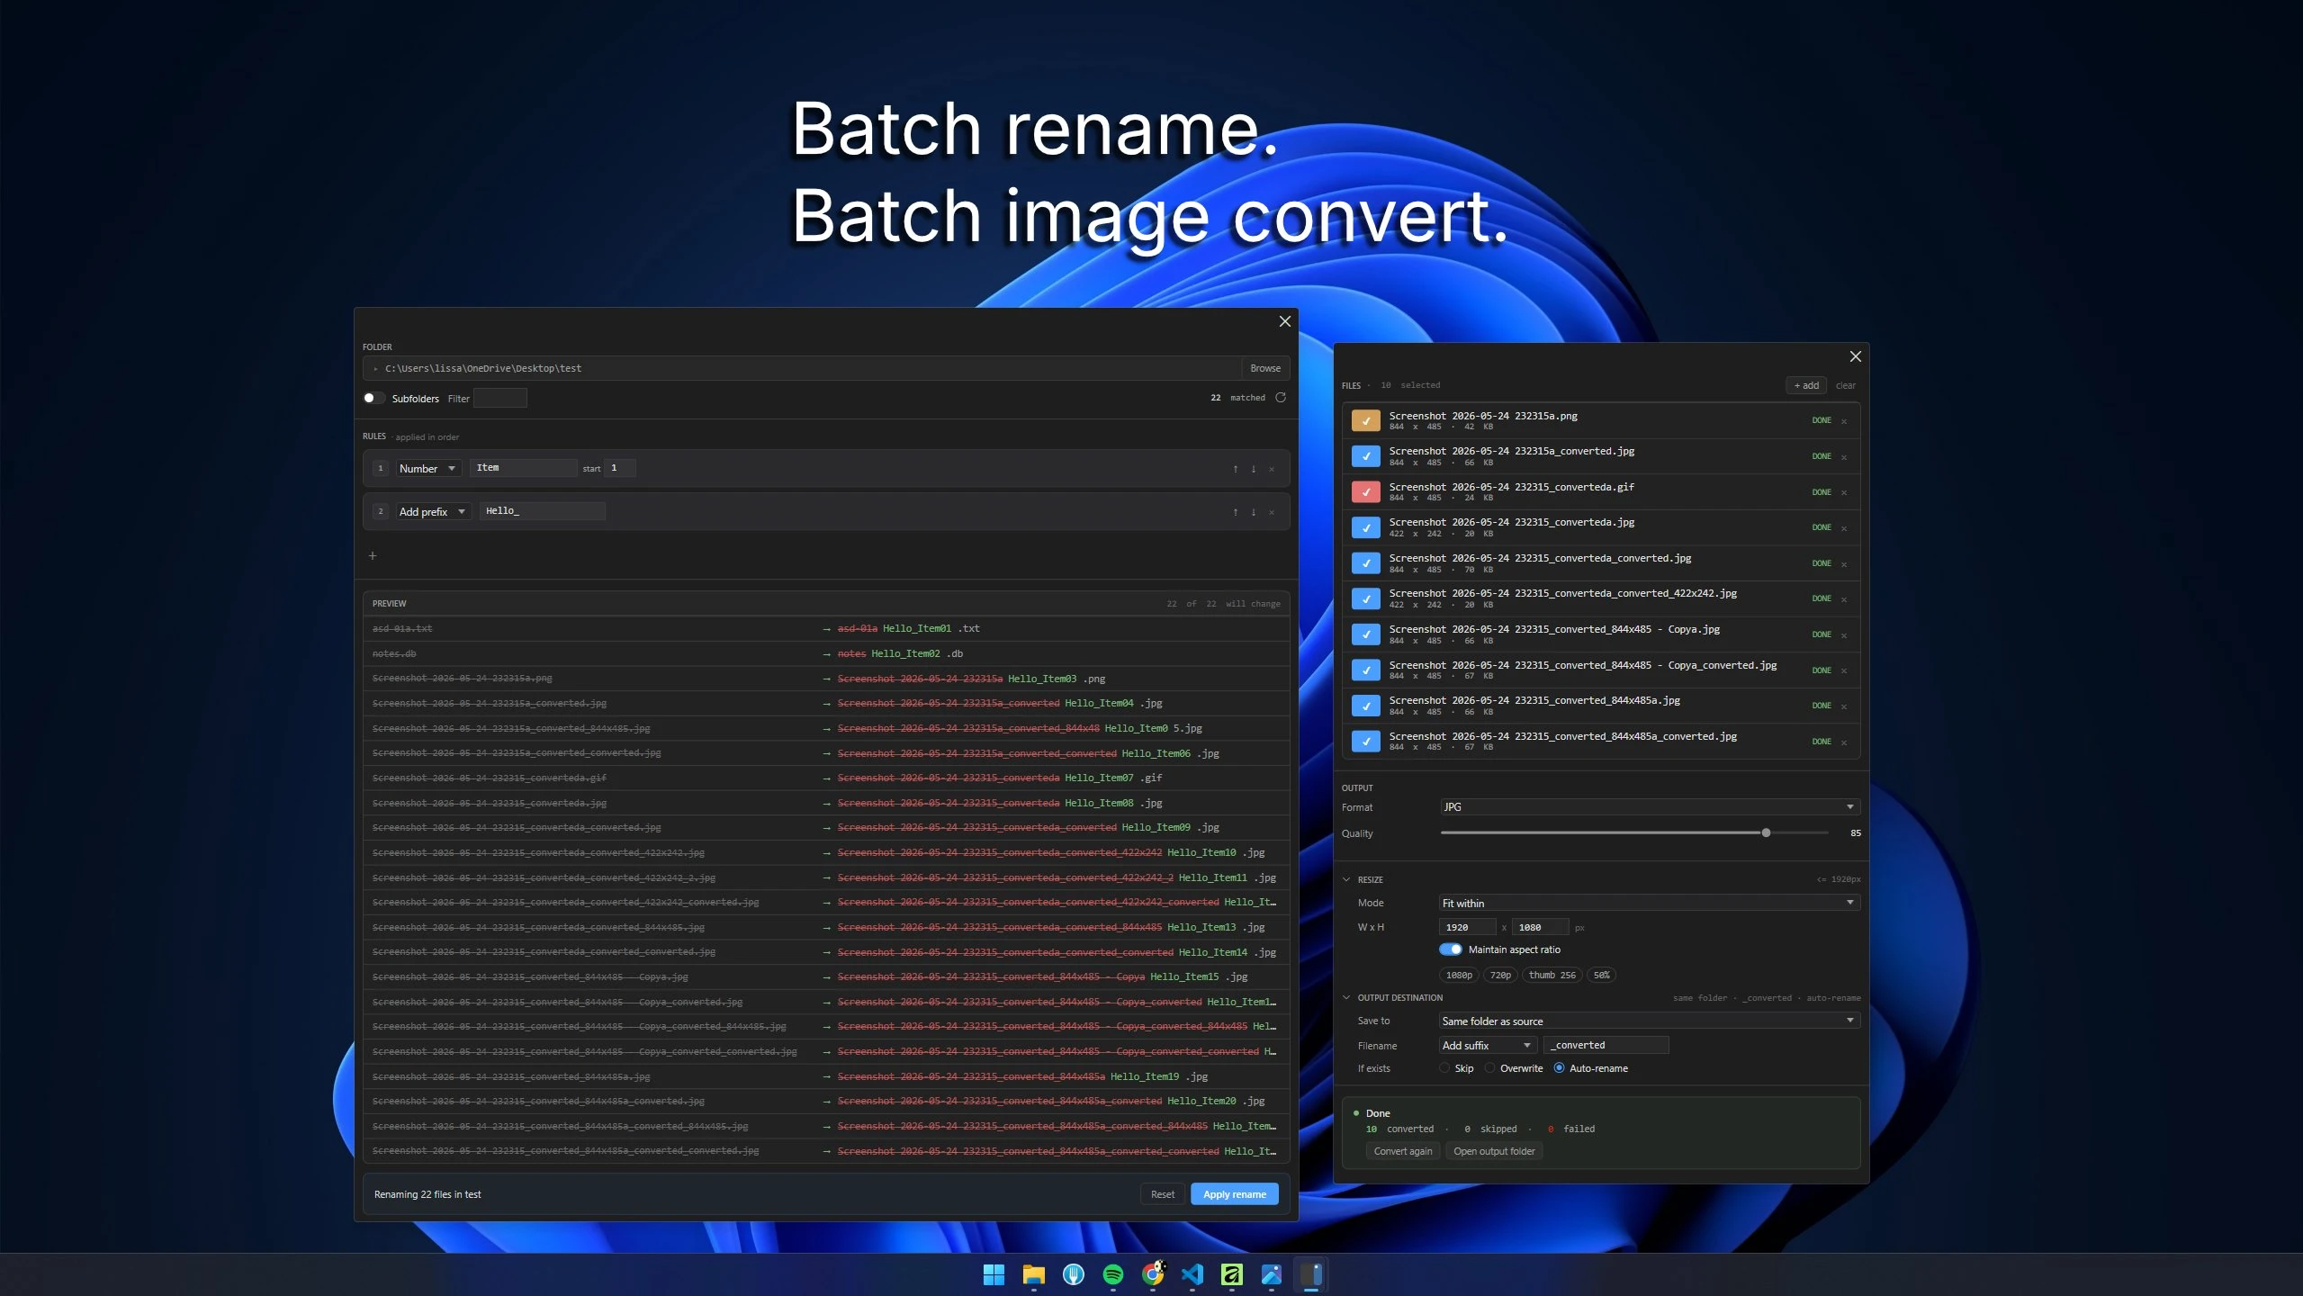The width and height of the screenshot is (2303, 1296).
Task: Click the Item name text field
Action: click(x=524, y=468)
